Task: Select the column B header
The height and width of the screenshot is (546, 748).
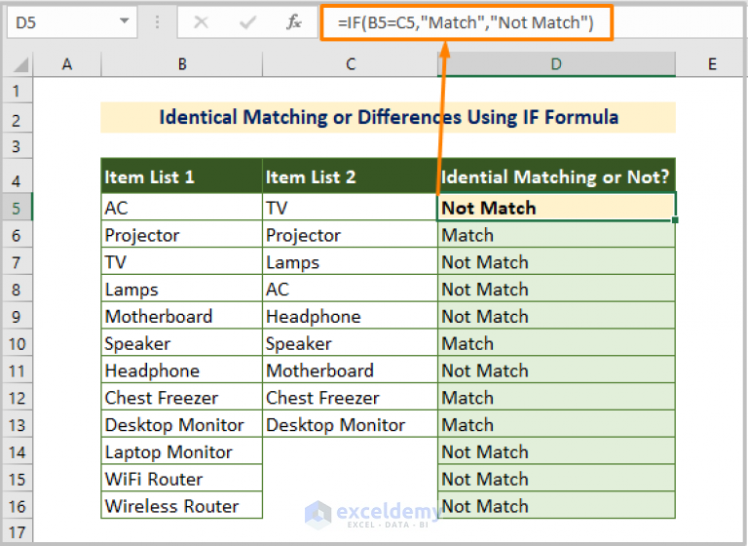Action: 182,64
